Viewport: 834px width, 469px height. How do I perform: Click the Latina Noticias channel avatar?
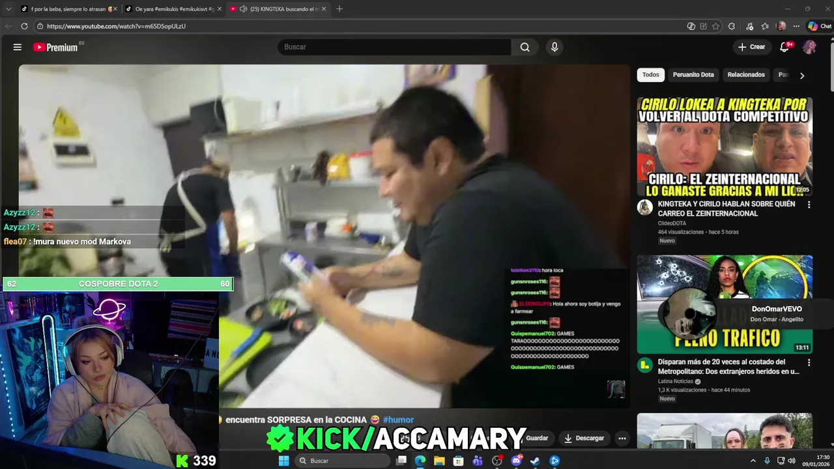point(645,366)
